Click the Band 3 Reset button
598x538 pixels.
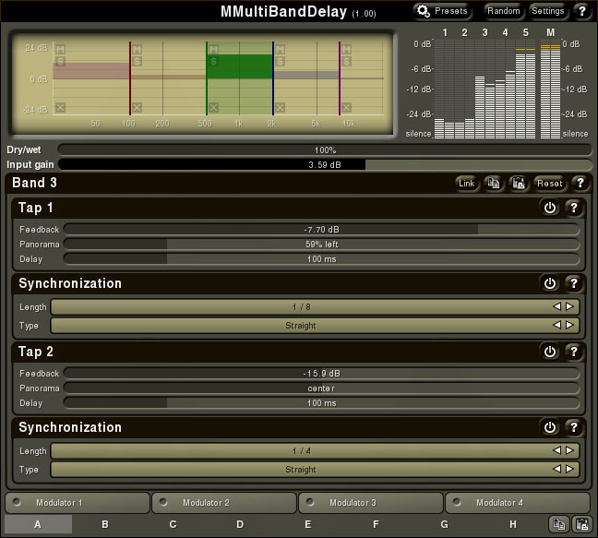[550, 184]
